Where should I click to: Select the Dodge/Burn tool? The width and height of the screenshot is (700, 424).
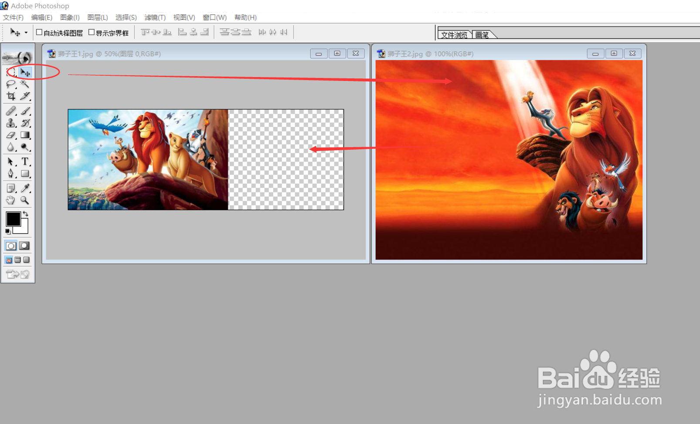25,147
